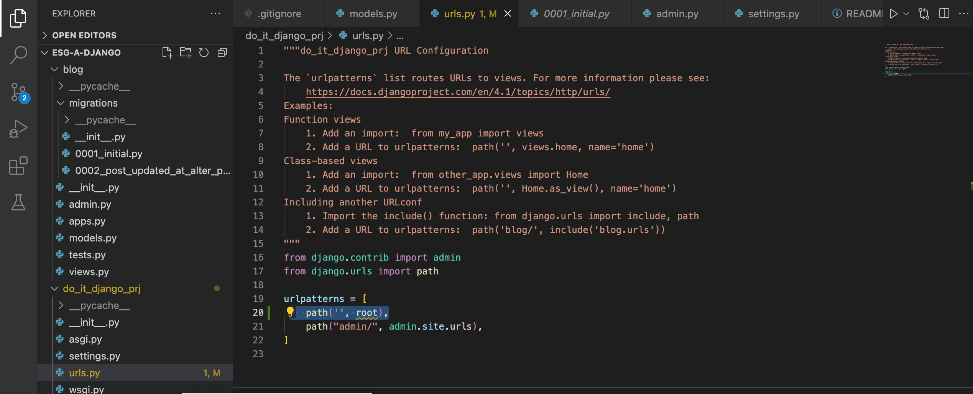Open the Search view in activity bar
This screenshot has width=973, height=394.
(x=18, y=55)
